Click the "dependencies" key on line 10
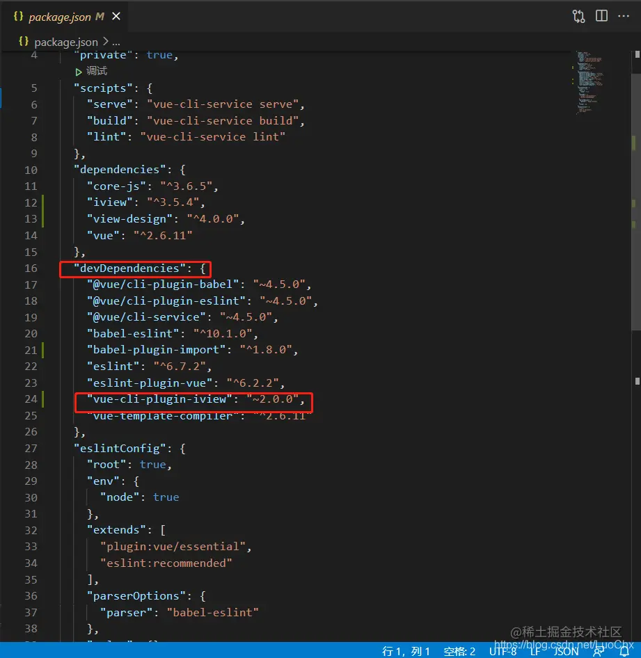The height and width of the screenshot is (658, 641). [x=120, y=170]
